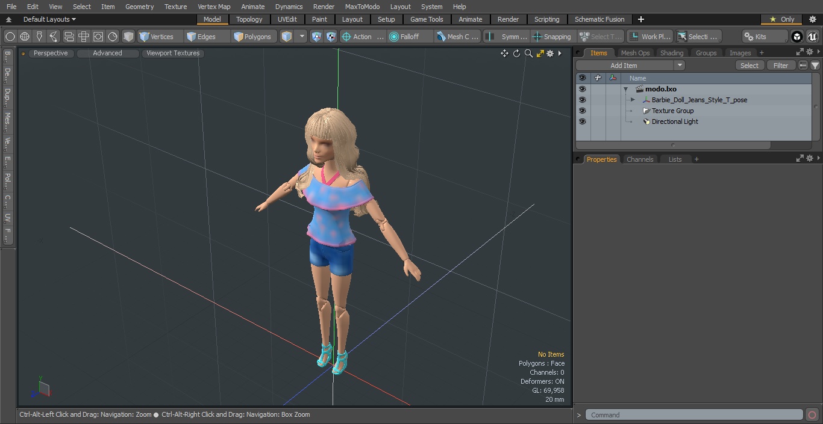This screenshot has width=823, height=424.
Task: Toggle Falloff in the toolbar
Action: pos(410,37)
